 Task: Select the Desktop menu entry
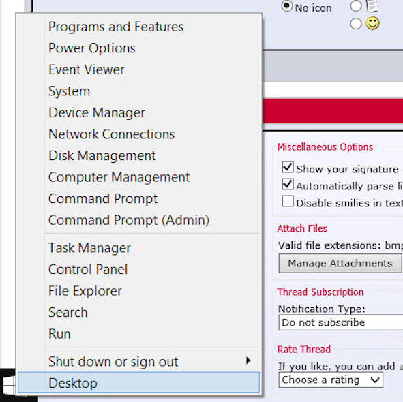pyautogui.click(x=139, y=383)
